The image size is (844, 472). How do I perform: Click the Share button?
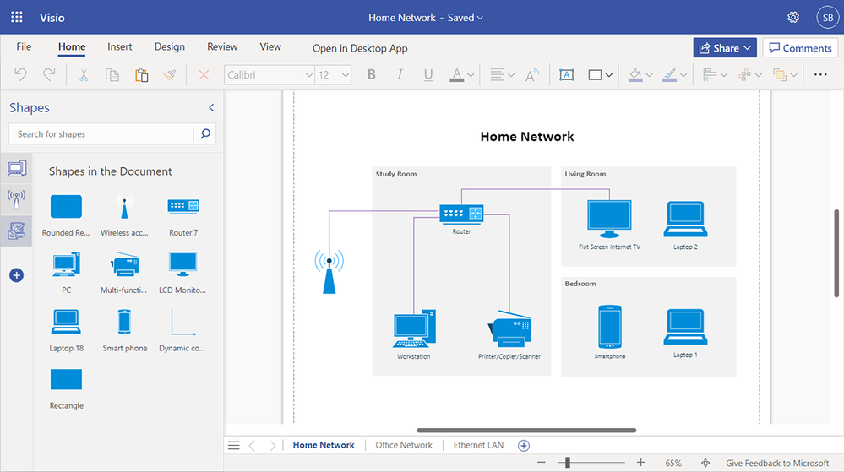pos(725,48)
